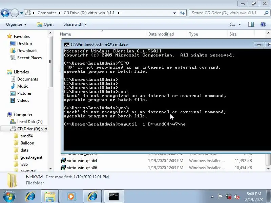Show hidden tray icons arrow
Viewport: 271px width, 203px height.
tap(212, 197)
